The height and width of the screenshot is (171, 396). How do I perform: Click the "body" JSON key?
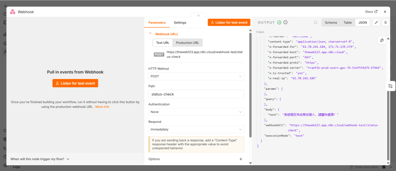270,110
